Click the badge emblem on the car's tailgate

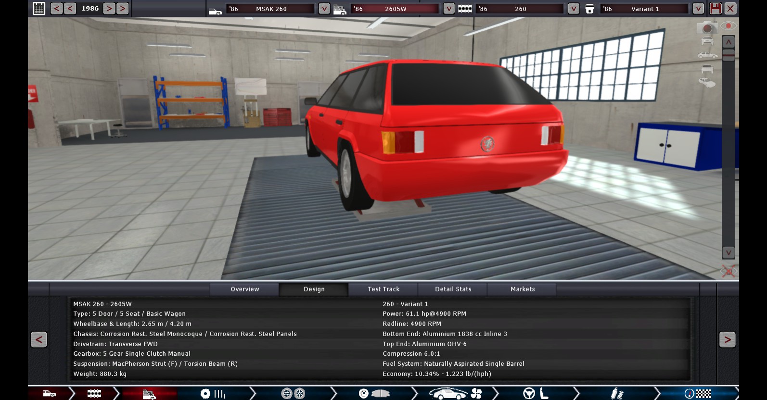[487, 143]
